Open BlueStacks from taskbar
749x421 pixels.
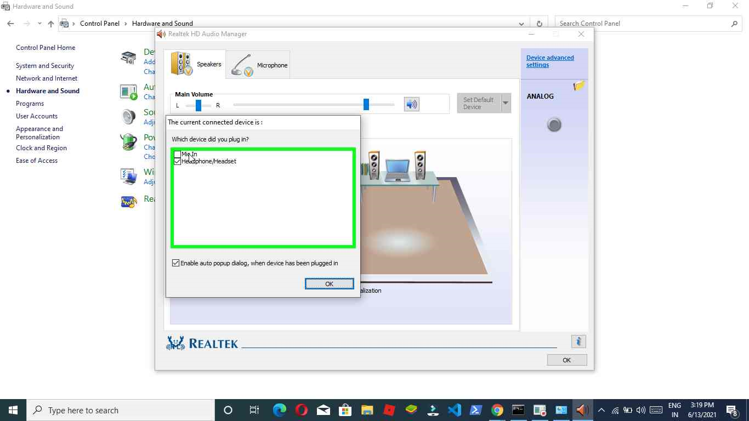[x=411, y=410]
